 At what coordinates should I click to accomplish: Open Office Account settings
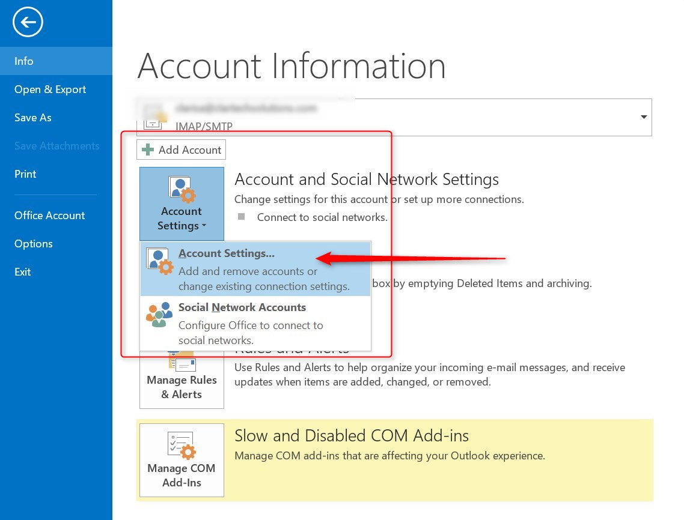coord(50,215)
